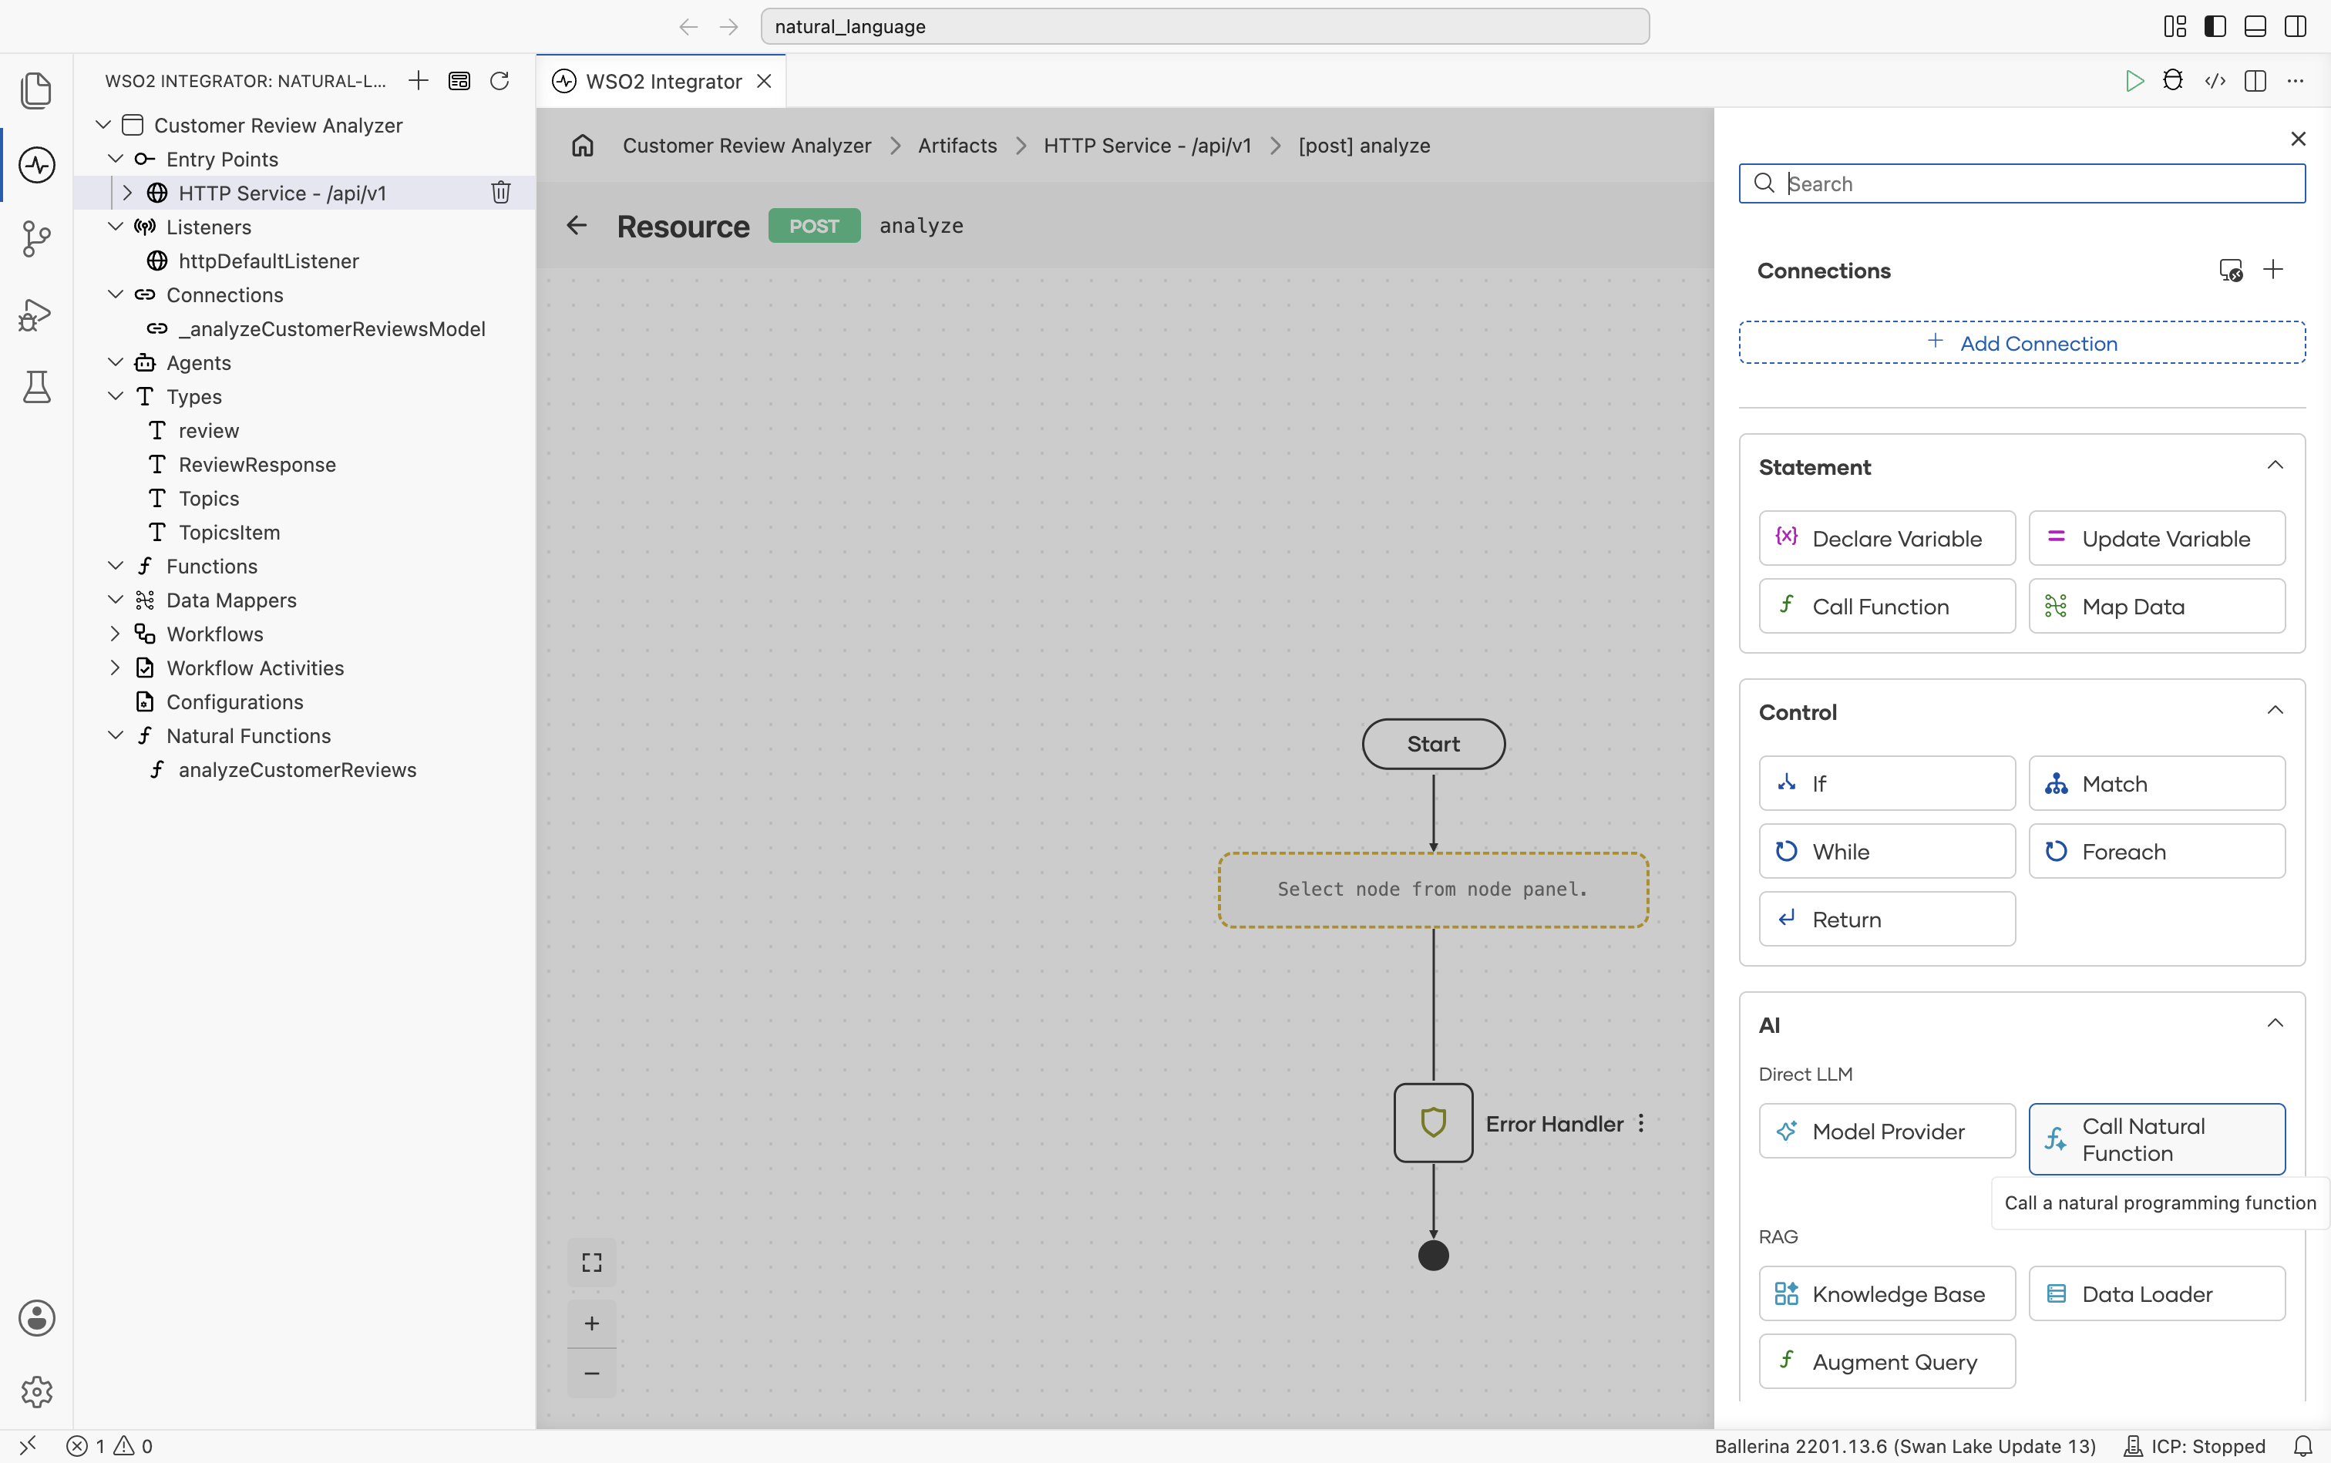Click the node panel Search field
The width and height of the screenshot is (2331, 1463).
2023,184
